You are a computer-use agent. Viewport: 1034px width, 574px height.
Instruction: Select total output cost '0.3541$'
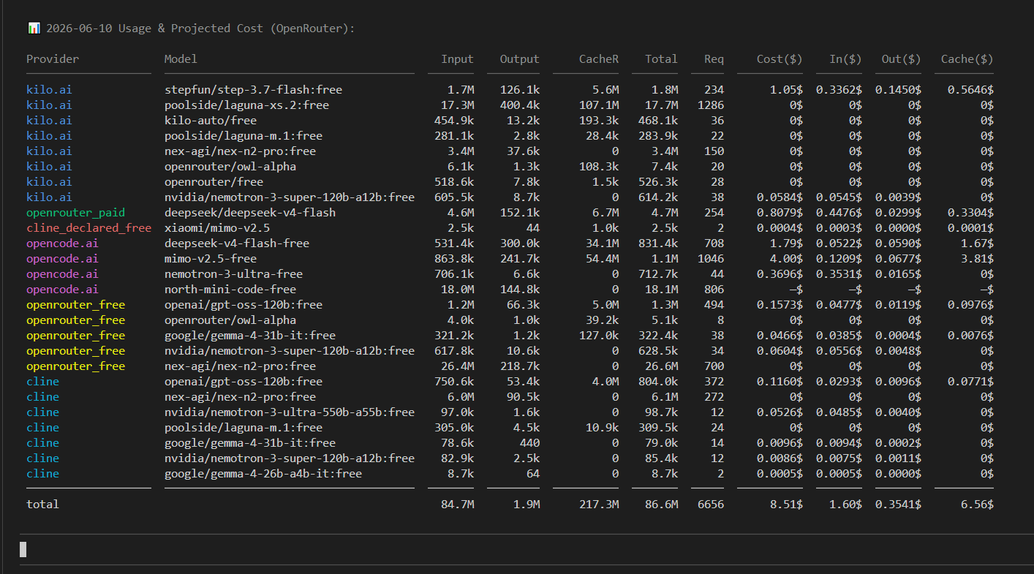(x=898, y=505)
